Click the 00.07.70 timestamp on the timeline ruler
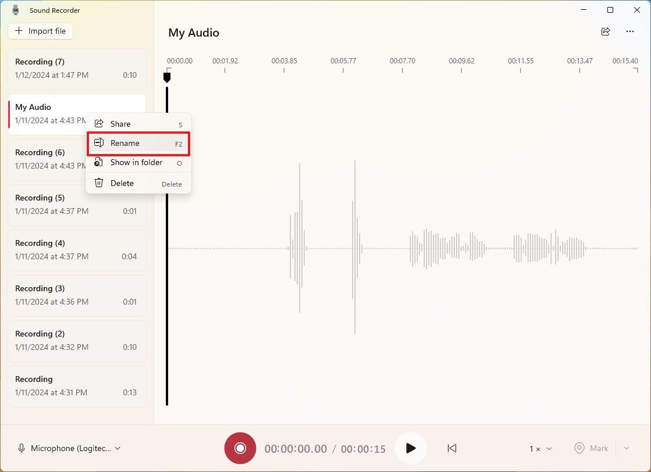Viewport: 651px width, 472px height. tap(402, 60)
